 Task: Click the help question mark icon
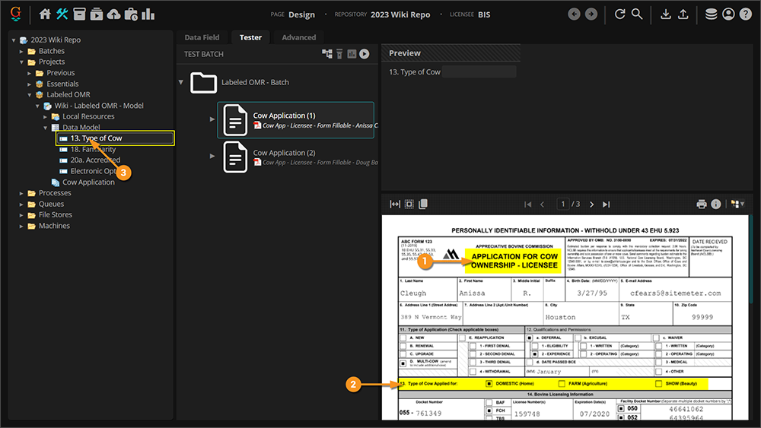point(745,14)
